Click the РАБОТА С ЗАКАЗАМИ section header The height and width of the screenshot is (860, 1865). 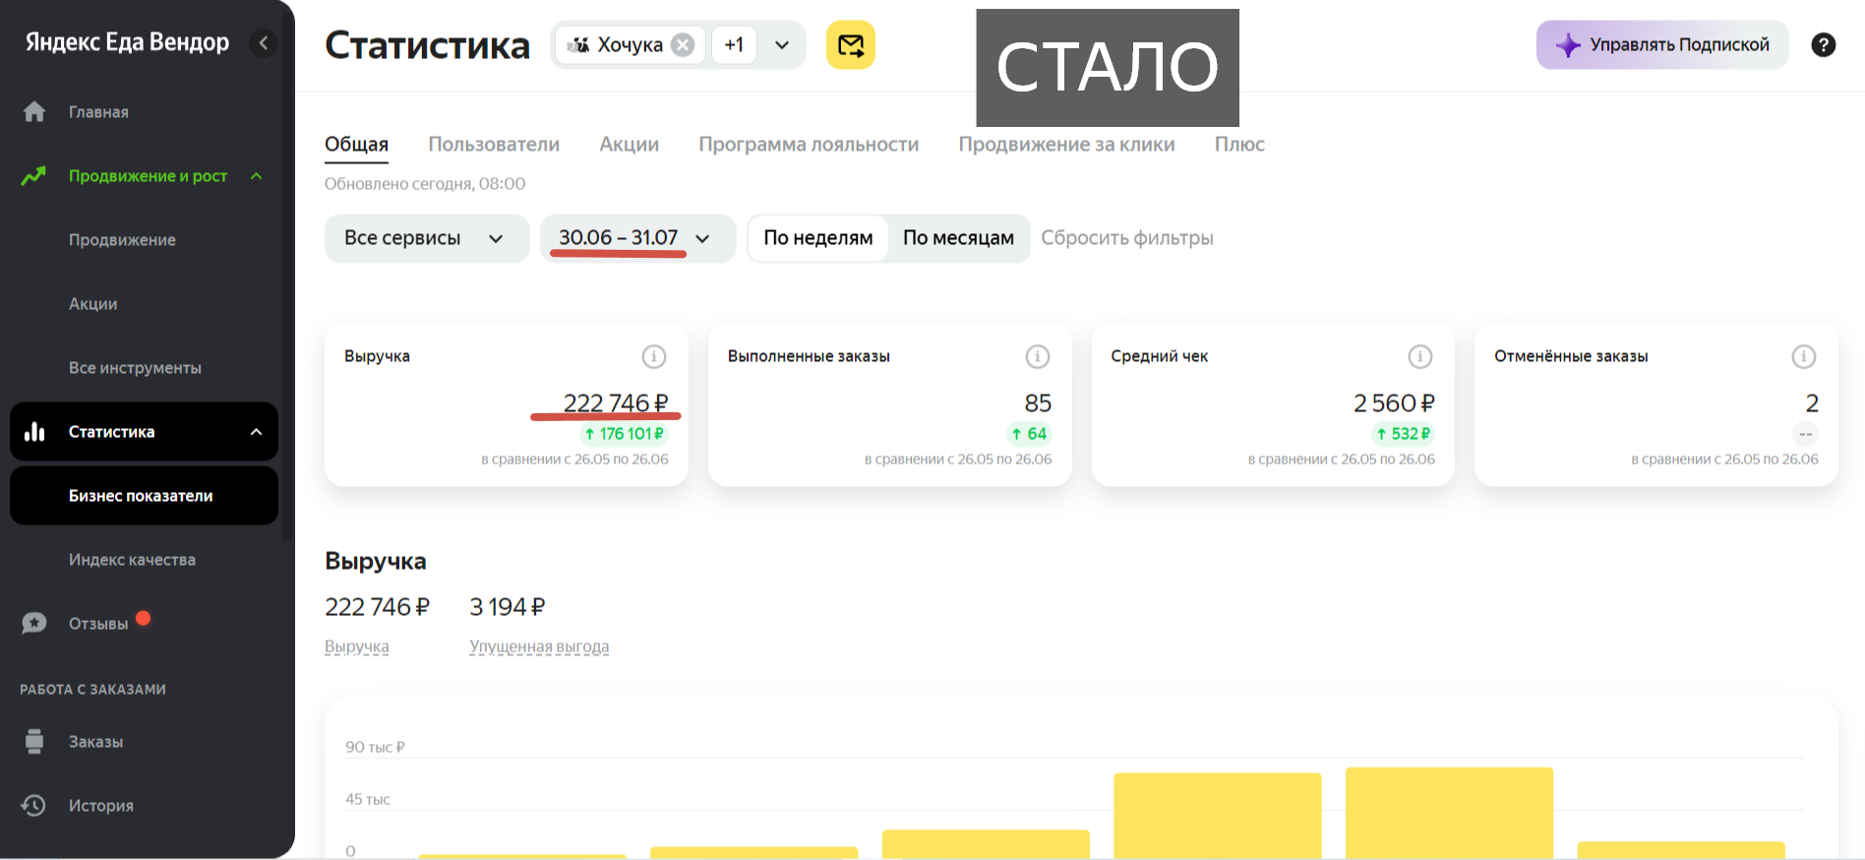[92, 690]
